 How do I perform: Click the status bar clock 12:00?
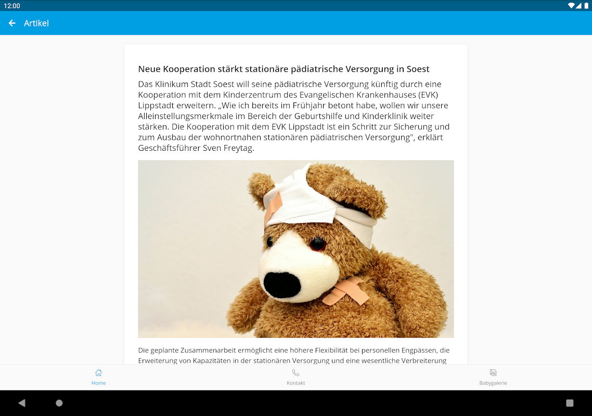click(x=11, y=6)
